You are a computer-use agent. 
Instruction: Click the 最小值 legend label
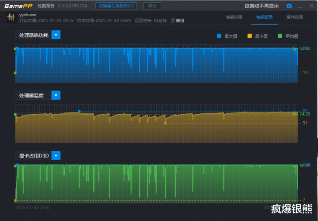[261, 37]
